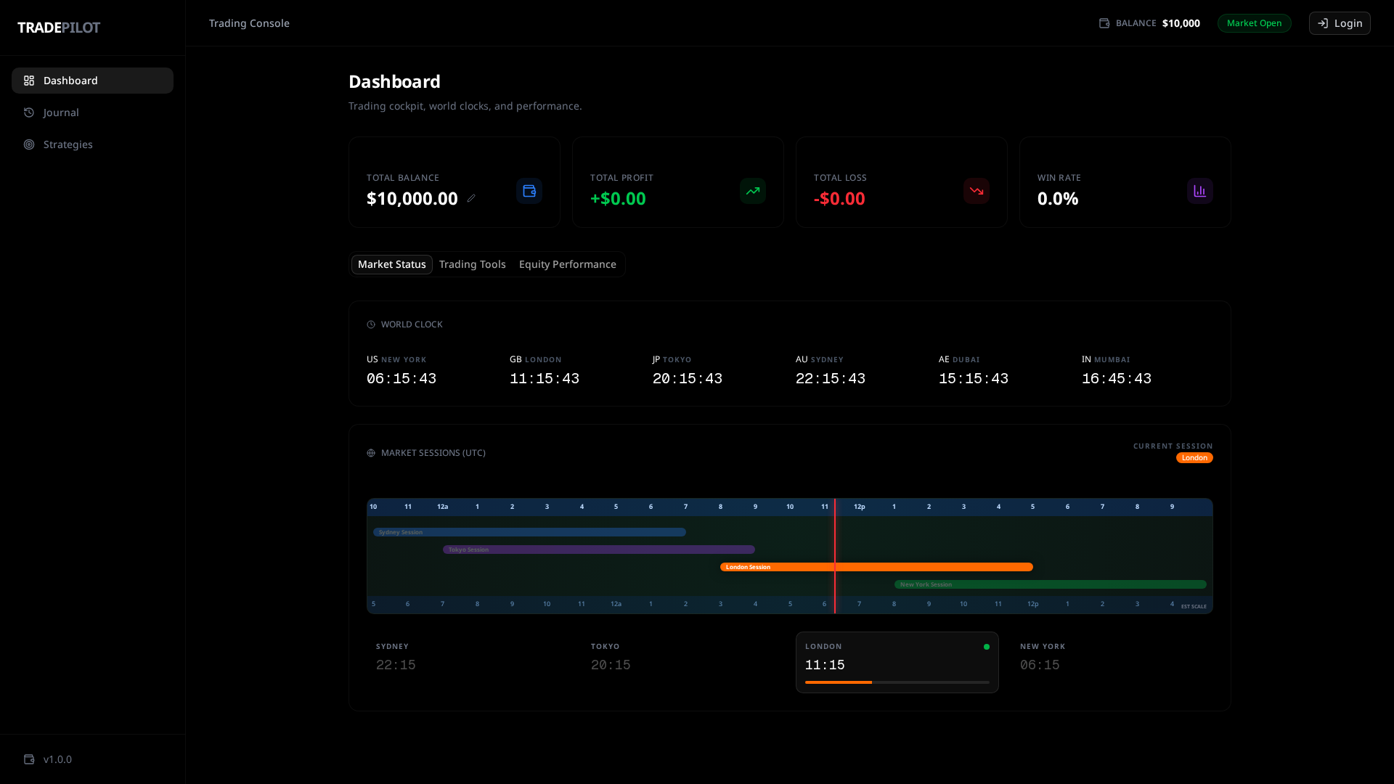The height and width of the screenshot is (784, 1394).
Task: Click the Login button
Action: 1340,23
